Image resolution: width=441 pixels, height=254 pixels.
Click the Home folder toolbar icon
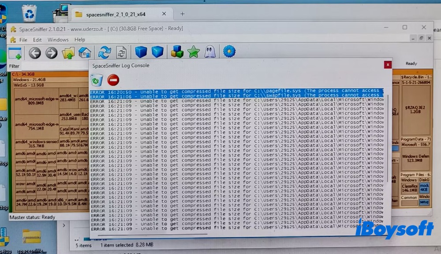[x=85, y=52]
